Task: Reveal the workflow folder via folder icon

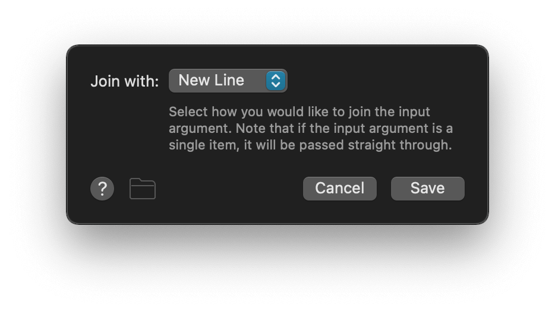Action: pos(143,189)
